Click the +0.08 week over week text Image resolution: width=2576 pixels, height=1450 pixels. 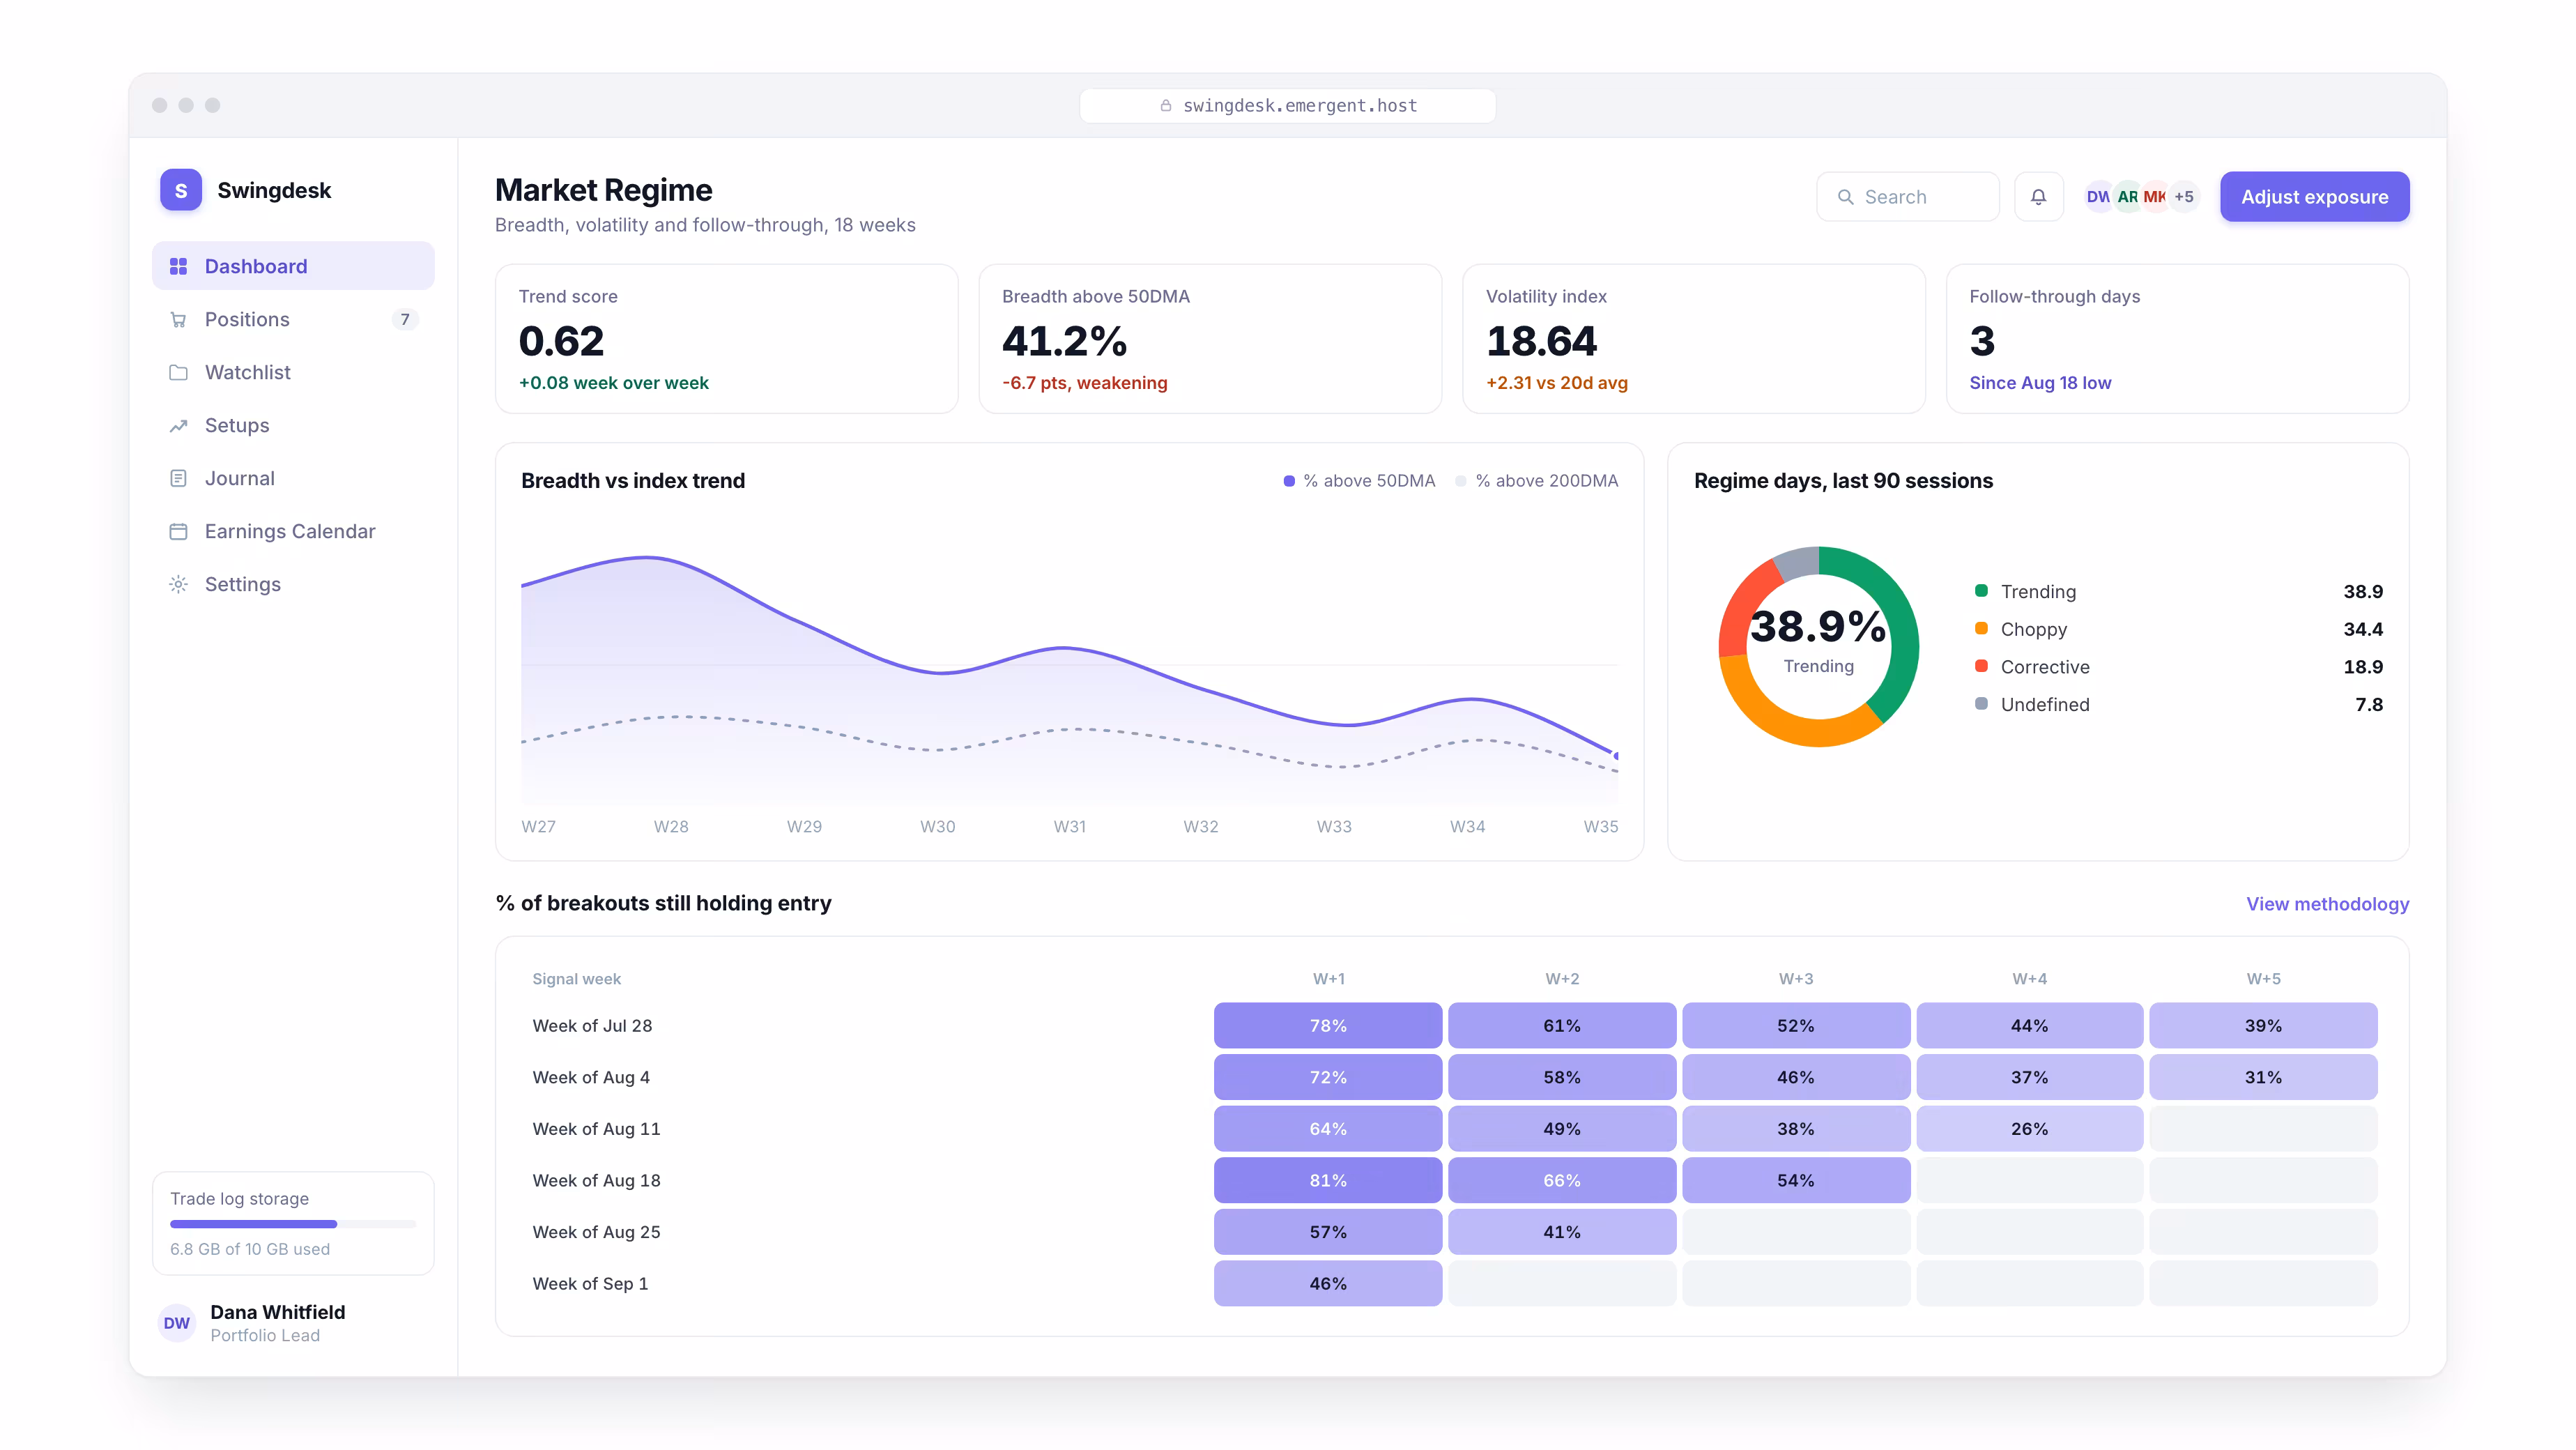pos(613,383)
